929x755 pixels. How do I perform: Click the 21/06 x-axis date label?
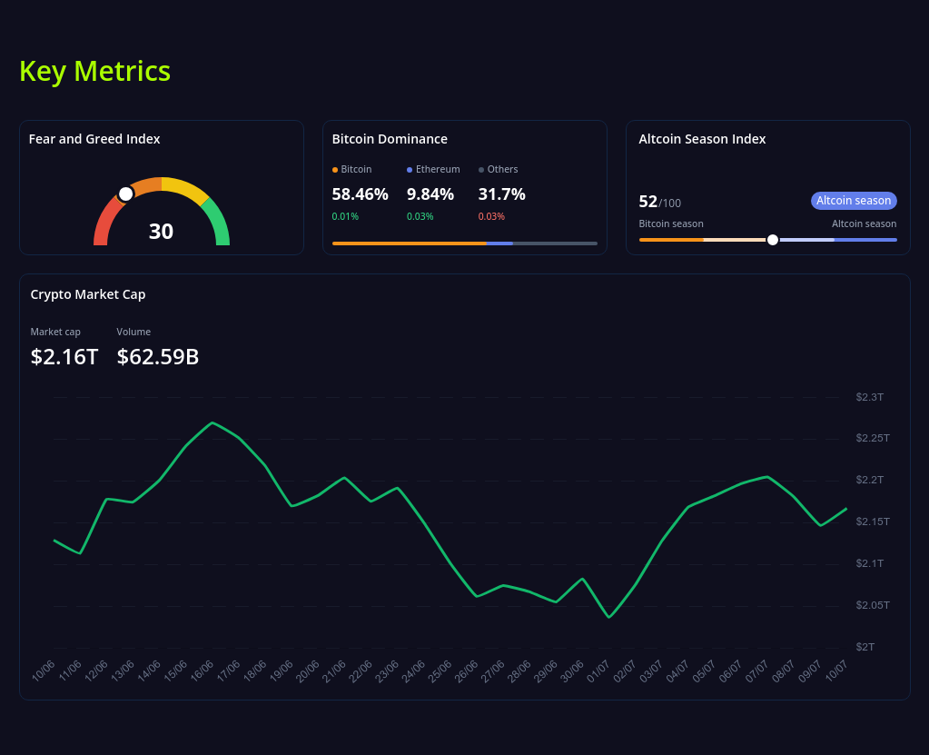334,671
